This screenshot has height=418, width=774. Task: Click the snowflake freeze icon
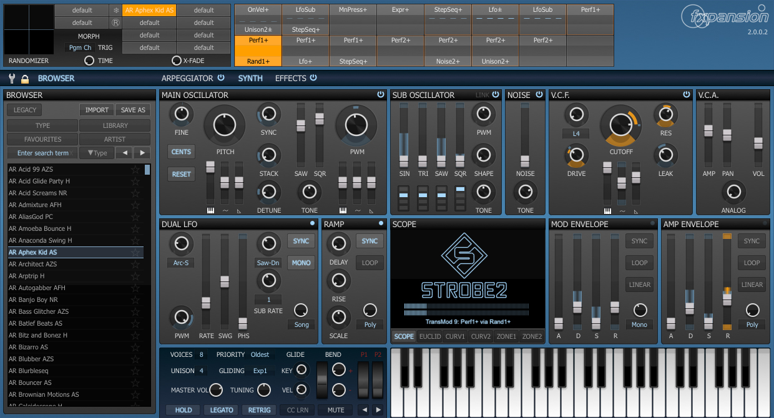[x=115, y=11]
